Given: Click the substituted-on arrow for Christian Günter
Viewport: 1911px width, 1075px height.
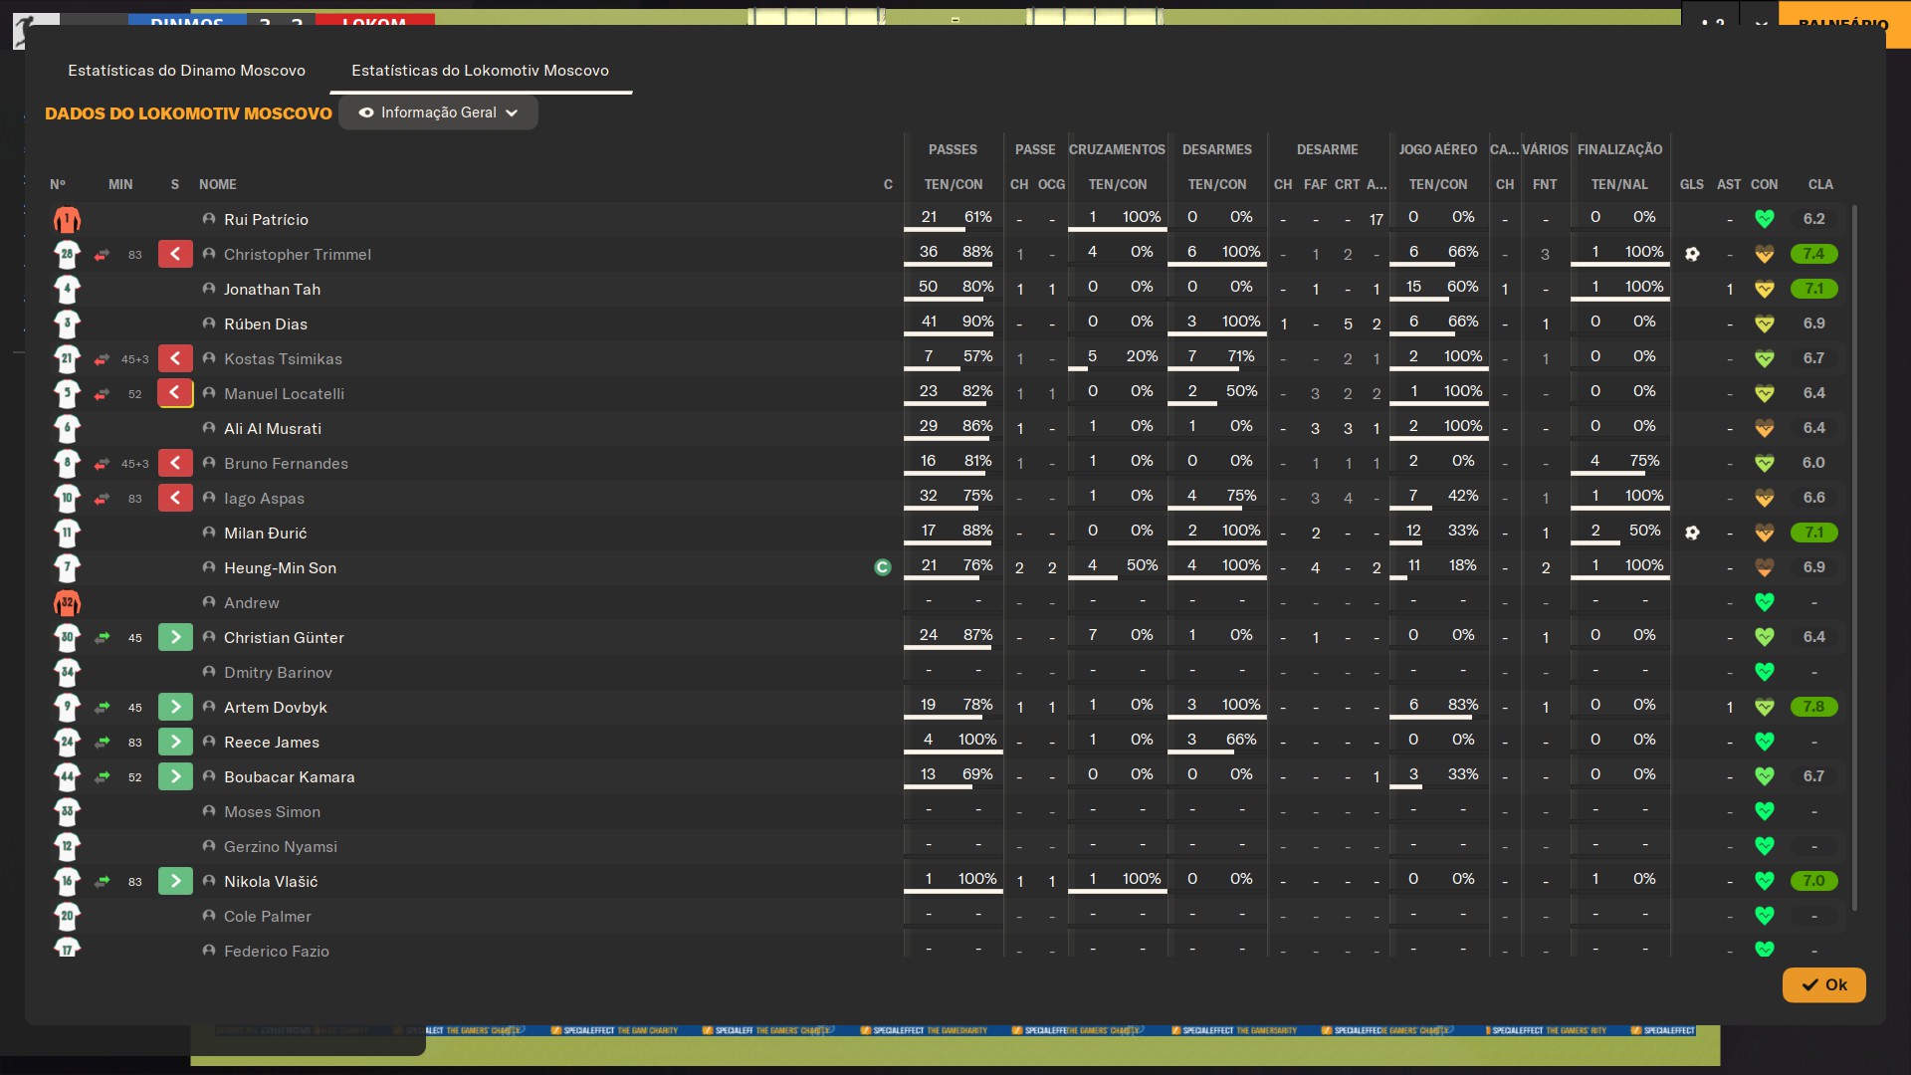Looking at the screenshot, I should click(175, 637).
